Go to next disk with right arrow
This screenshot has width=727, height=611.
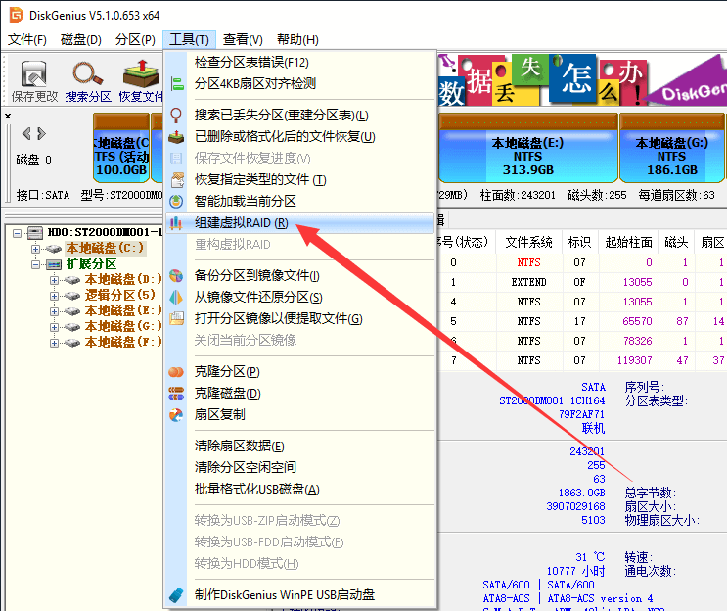(x=40, y=133)
